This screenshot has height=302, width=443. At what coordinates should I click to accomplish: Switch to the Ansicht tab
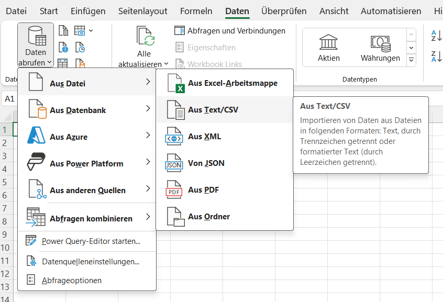point(334,11)
